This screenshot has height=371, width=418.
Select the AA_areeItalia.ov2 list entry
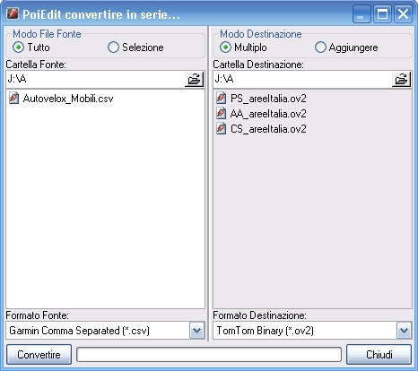[261, 114]
